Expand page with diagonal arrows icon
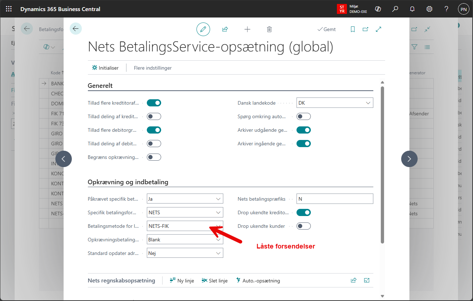 point(379,29)
